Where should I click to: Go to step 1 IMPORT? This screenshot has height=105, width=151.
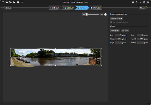click(x=55, y=8)
